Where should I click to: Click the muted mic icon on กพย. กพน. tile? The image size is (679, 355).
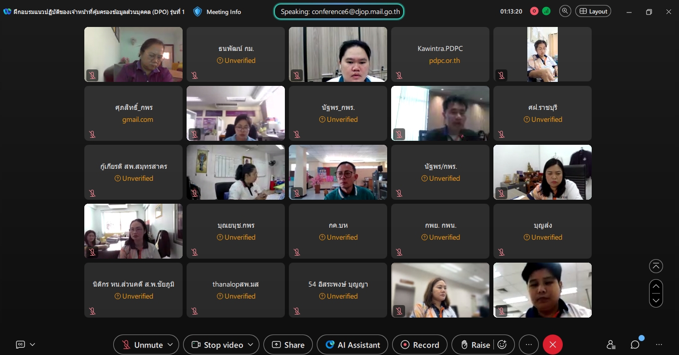399,252
